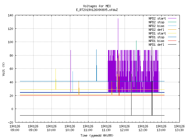
Task: Click the light blue NPD2 bias legend line
Action: coord(172,26)
